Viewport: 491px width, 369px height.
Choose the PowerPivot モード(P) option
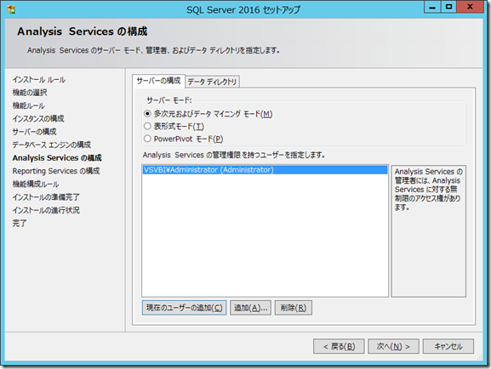pyautogui.click(x=147, y=139)
